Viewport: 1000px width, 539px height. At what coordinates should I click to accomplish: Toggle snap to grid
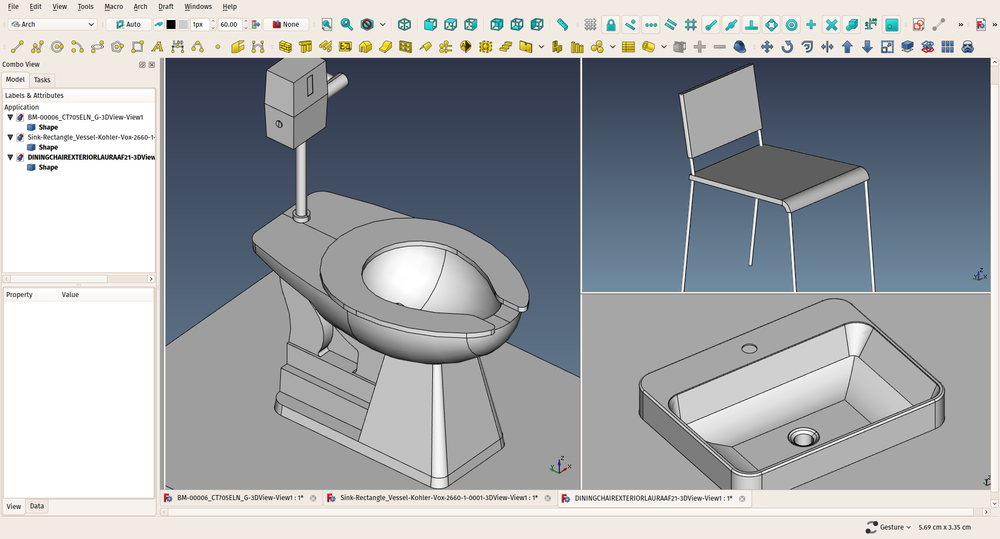tap(691, 24)
